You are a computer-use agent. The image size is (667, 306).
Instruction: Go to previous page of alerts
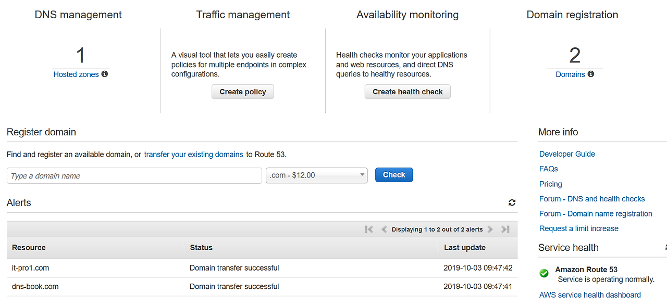coord(384,229)
